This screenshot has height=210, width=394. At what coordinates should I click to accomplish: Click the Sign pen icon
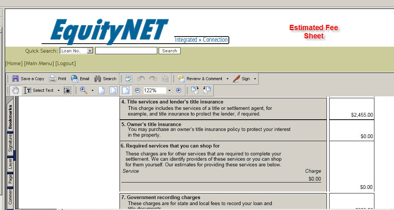click(236, 79)
